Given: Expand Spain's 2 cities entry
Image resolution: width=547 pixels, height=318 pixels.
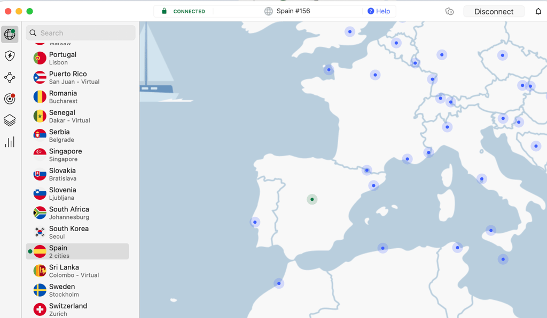Looking at the screenshot, I should pyautogui.click(x=77, y=251).
